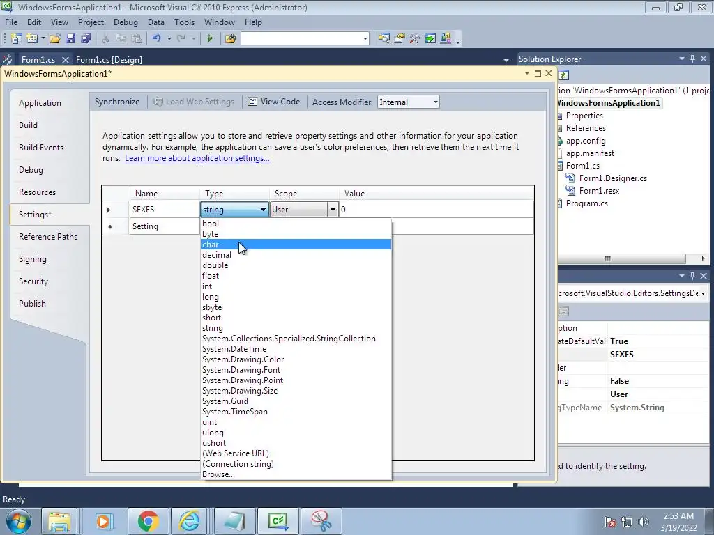The image size is (714, 535).
Task: Open the Add New Item dropdown arrow
Action: point(43,39)
